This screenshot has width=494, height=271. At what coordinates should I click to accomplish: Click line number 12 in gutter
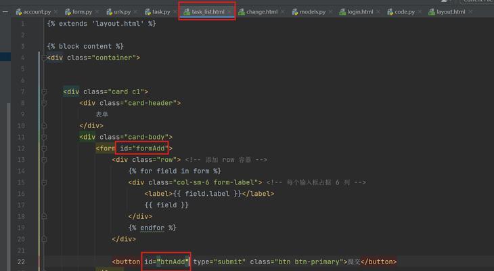[x=21, y=148]
